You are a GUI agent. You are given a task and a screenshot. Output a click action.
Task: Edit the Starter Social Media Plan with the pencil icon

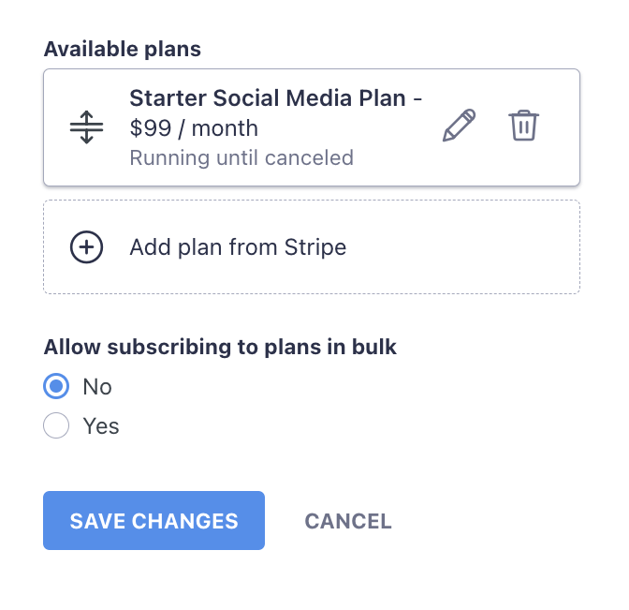click(459, 126)
